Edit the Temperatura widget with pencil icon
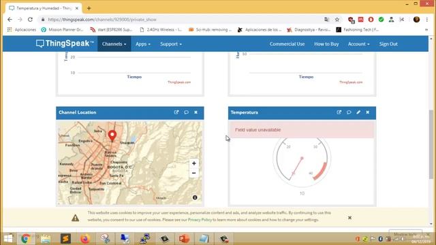The width and height of the screenshot is (436, 245). click(358, 112)
